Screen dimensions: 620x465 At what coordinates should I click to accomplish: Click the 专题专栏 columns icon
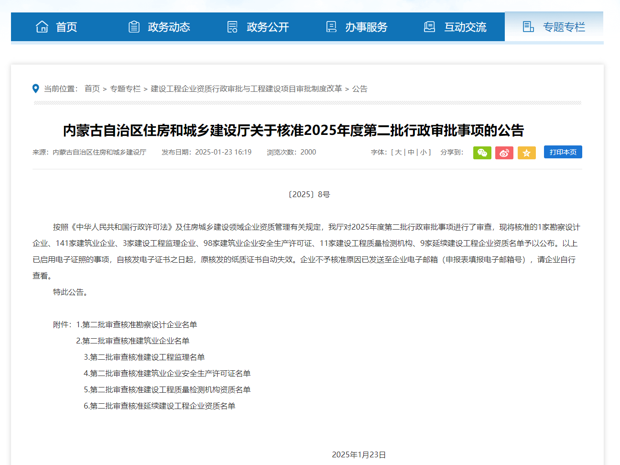[528, 27]
